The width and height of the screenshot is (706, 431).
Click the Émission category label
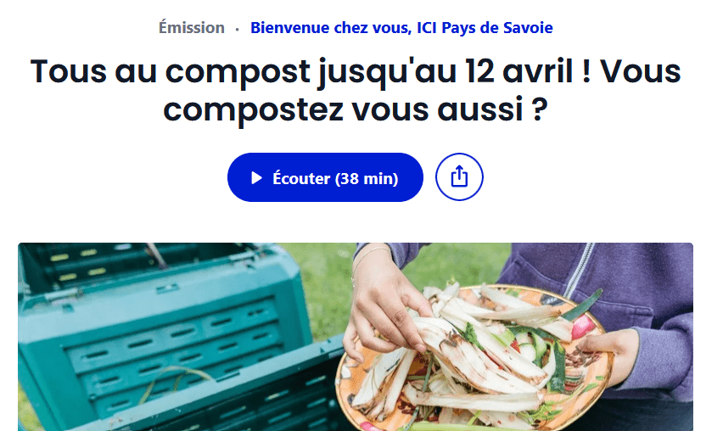pyautogui.click(x=192, y=28)
